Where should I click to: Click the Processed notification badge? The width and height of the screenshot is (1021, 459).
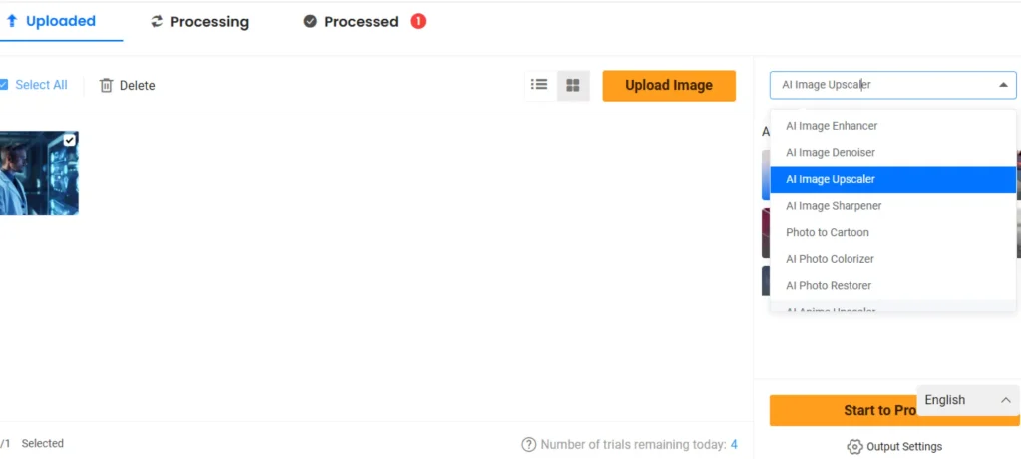[418, 21]
